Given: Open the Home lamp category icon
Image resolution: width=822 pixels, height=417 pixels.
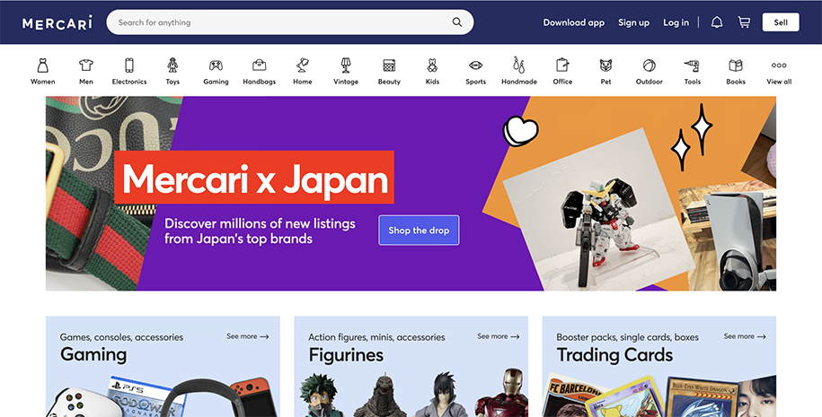Looking at the screenshot, I should pyautogui.click(x=303, y=66).
